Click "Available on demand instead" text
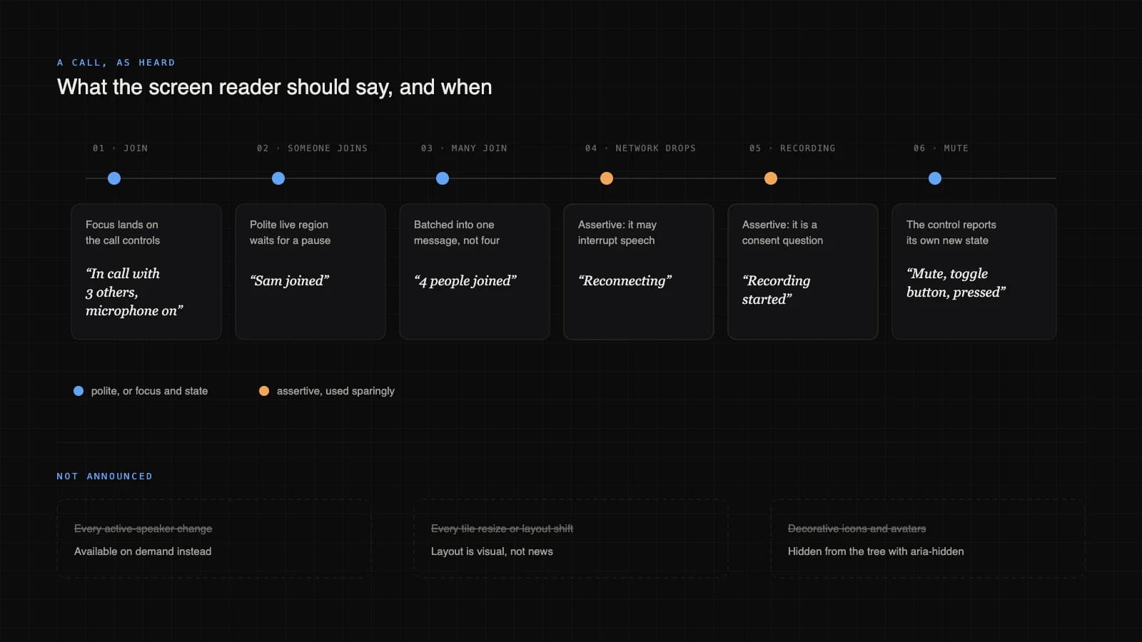This screenshot has height=642, width=1142. 143,551
